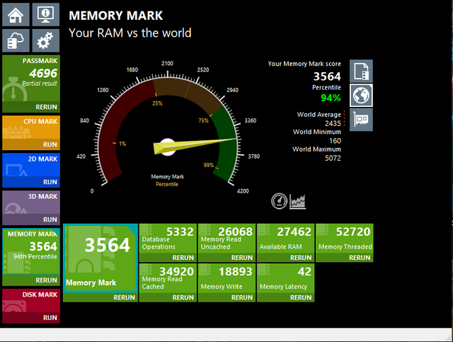The width and height of the screenshot is (453, 342).
Task: Go to the Home screen icon
Action: pyautogui.click(x=16, y=14)
